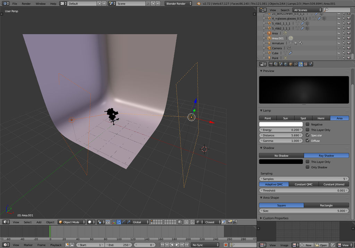Select the scale manipulator icon
The height and width of the screenshot is (248, 355).
pyautogui.click(x=129, y=222)
